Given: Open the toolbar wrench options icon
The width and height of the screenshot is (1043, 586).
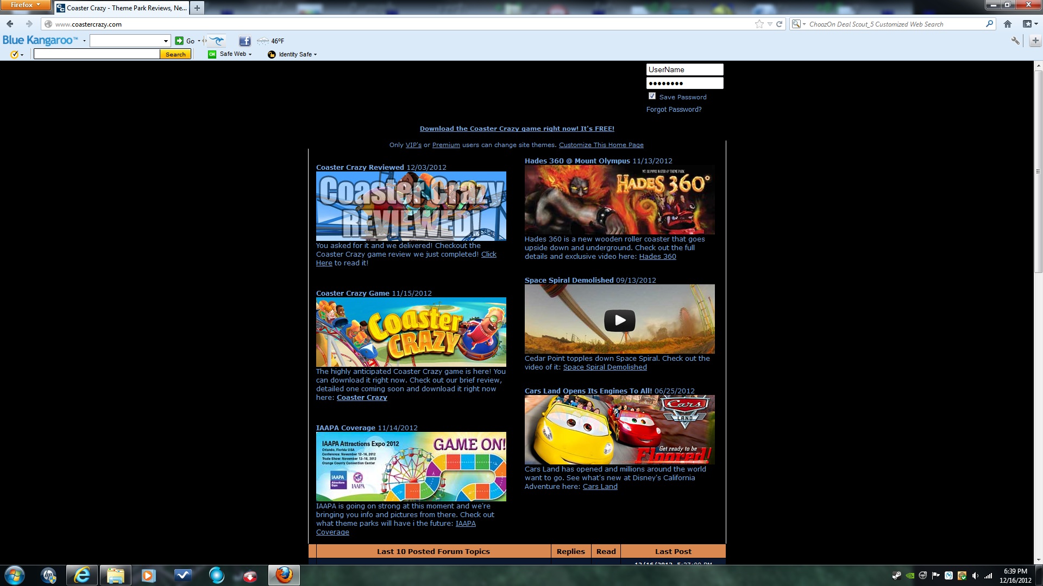Looking at the screenshot, I should [x=1015, y=41].
